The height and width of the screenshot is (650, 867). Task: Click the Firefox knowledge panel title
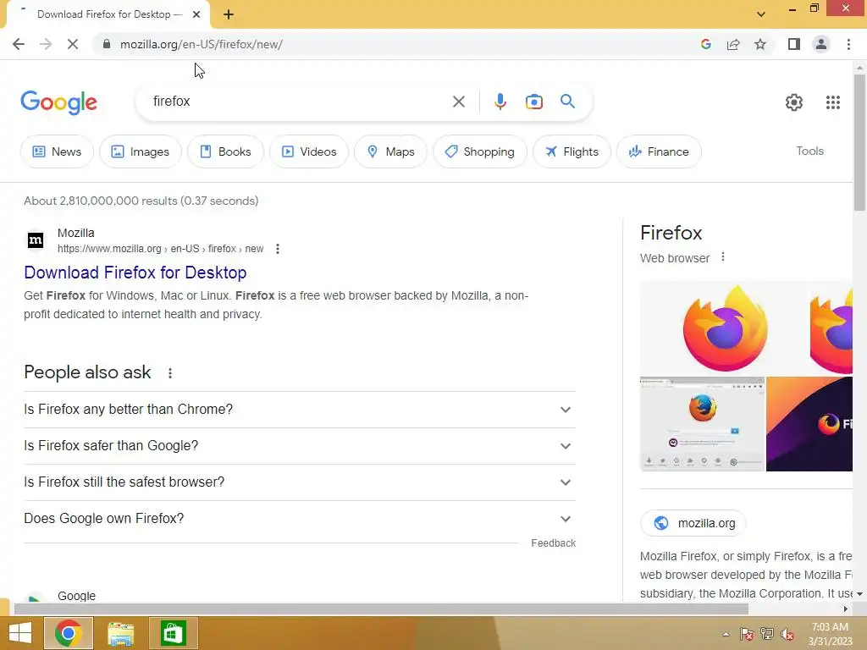tap(671, 234)
